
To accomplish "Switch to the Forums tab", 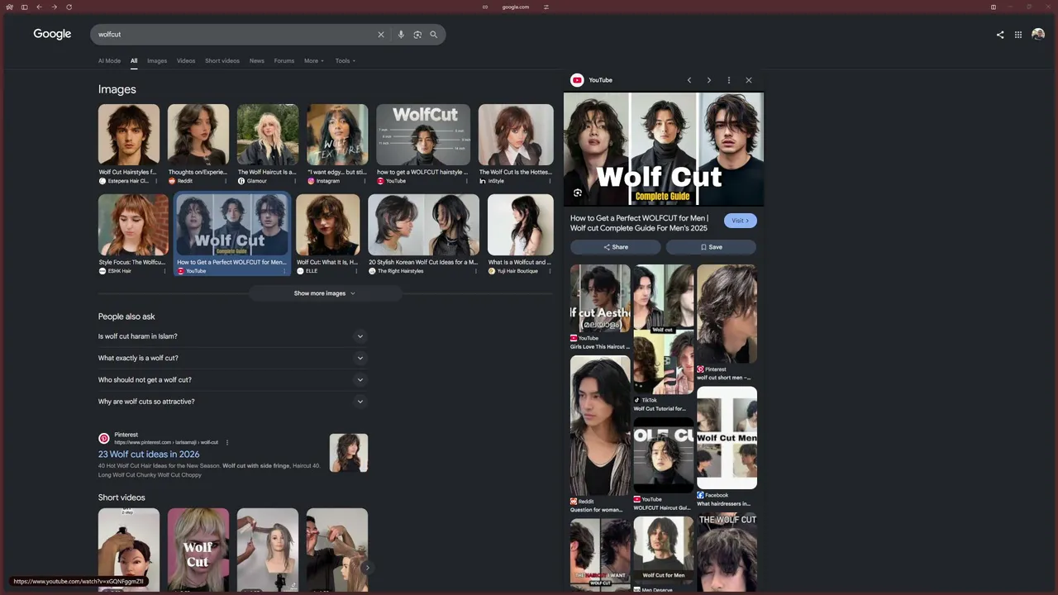I will click(x=284, y=60).
